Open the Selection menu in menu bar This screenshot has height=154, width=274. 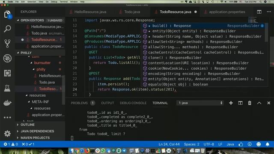tap(32, 2)
